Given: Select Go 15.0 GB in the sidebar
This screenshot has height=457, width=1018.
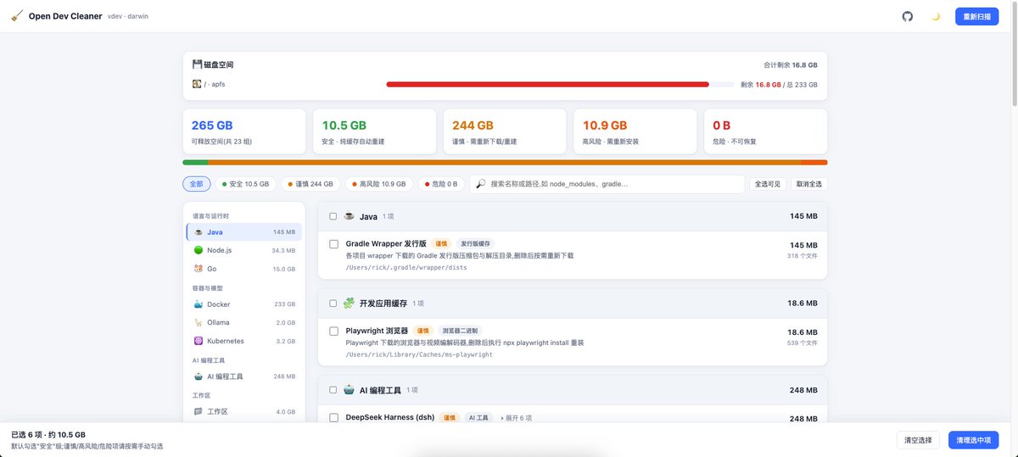Looking at the screenshot, I should coord(244,269).
